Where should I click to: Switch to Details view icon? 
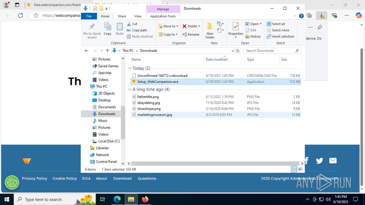(x=294, y=169)
